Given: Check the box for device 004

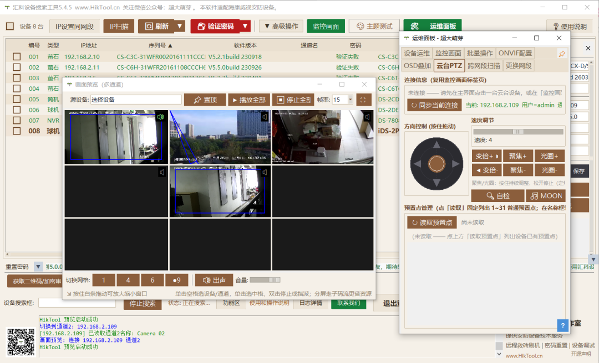Looking at the screenshot, I should 17,89.
